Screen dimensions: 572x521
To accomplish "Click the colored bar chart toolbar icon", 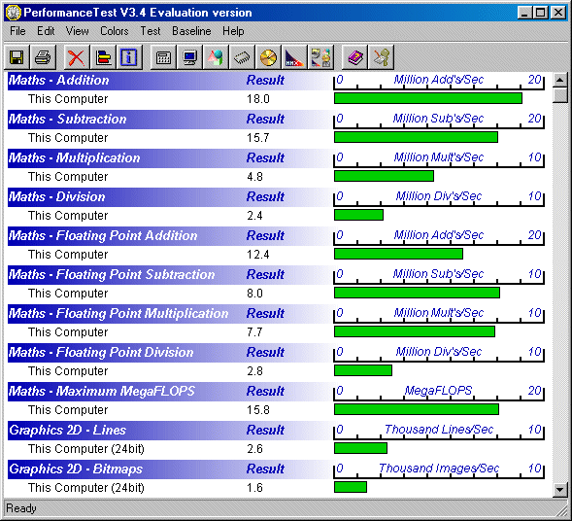I will (x=103, y=57).
